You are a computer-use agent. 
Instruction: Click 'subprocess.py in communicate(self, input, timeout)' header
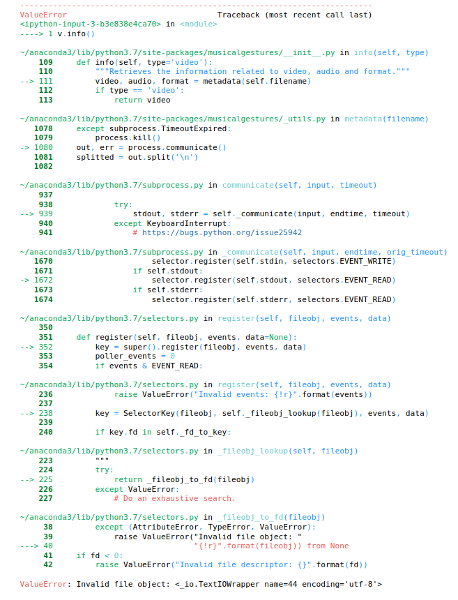pos(198,185)
